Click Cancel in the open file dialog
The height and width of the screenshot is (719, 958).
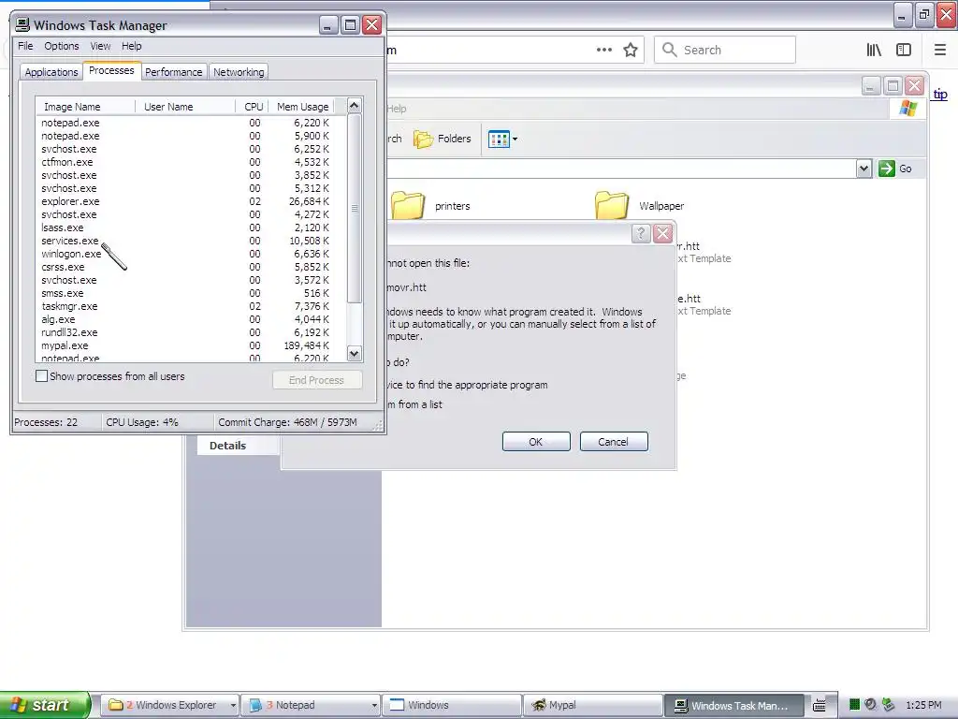click(x=614, y=442)
